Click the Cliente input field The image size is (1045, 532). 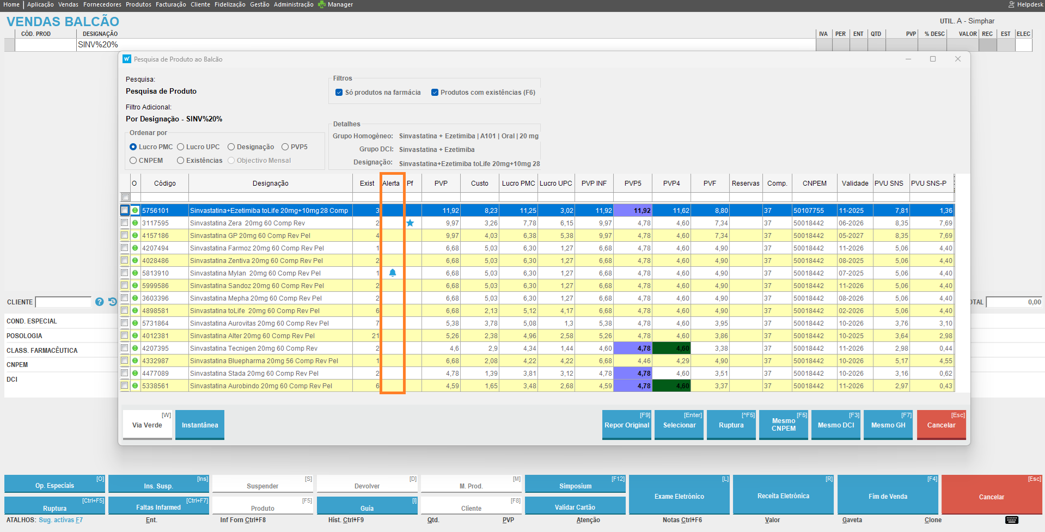(x=63, y=302)
